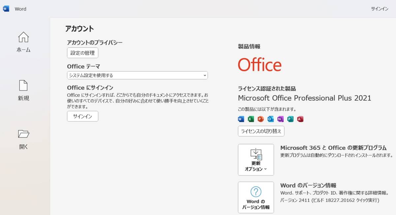The image size is (396, 215).
Task: Click サインイン link in the title bar
Action: pos(379,9)
